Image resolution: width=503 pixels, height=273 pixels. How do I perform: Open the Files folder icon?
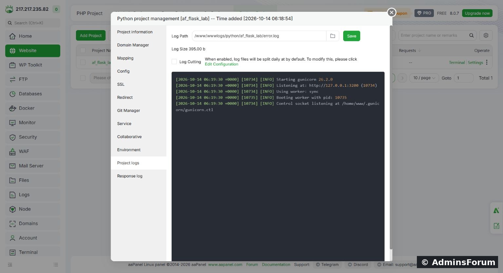pyautogui.click(x=12, y=180)
